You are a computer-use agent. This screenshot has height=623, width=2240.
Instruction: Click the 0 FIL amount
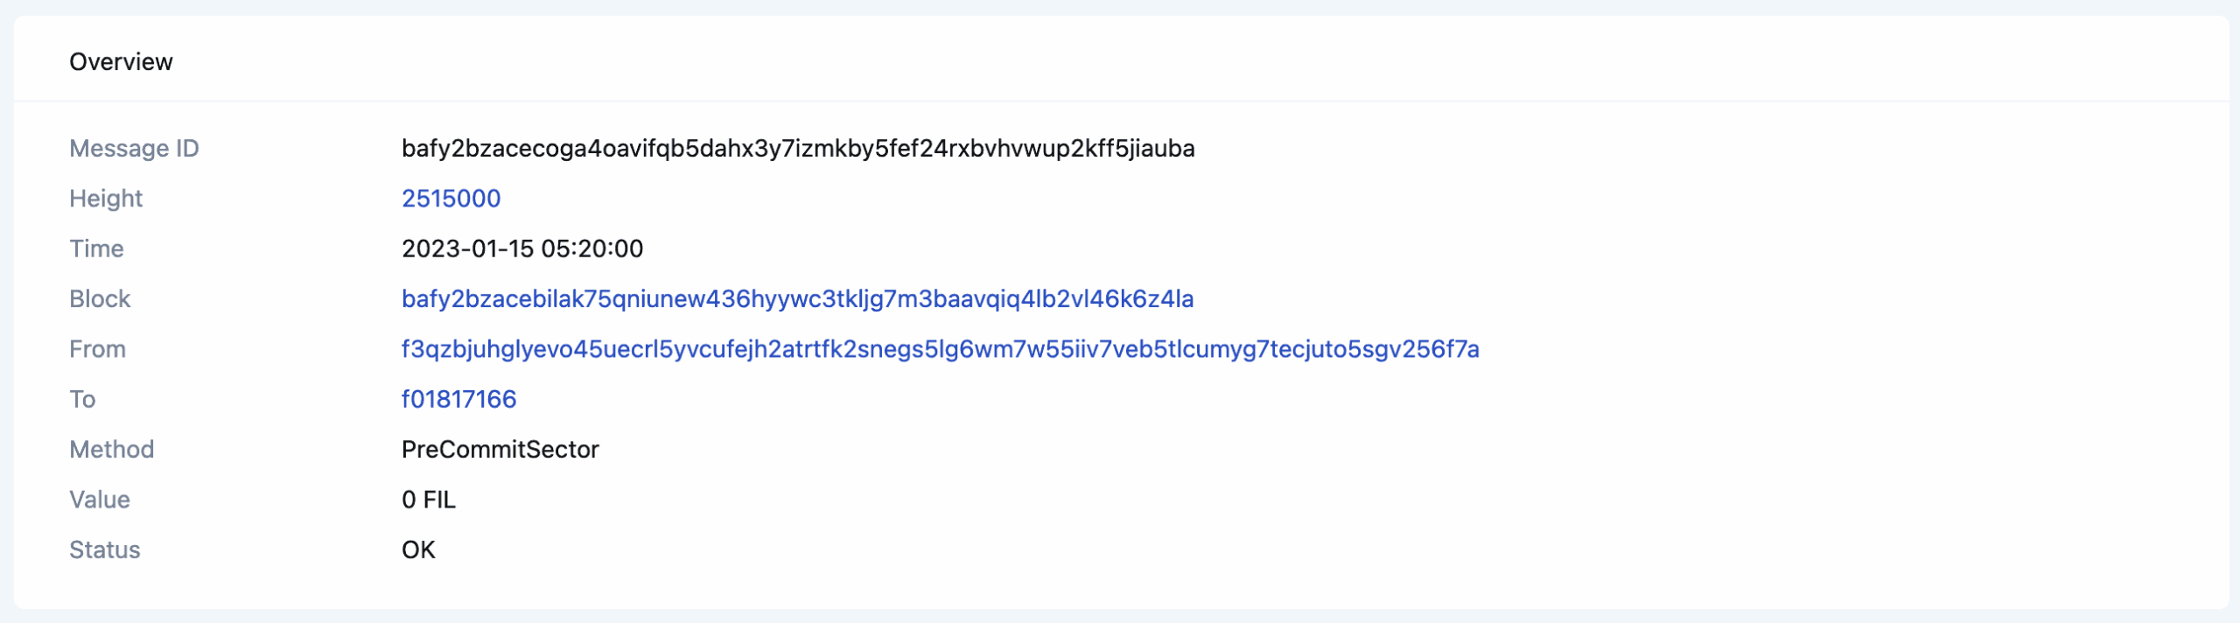click(428, 500)
